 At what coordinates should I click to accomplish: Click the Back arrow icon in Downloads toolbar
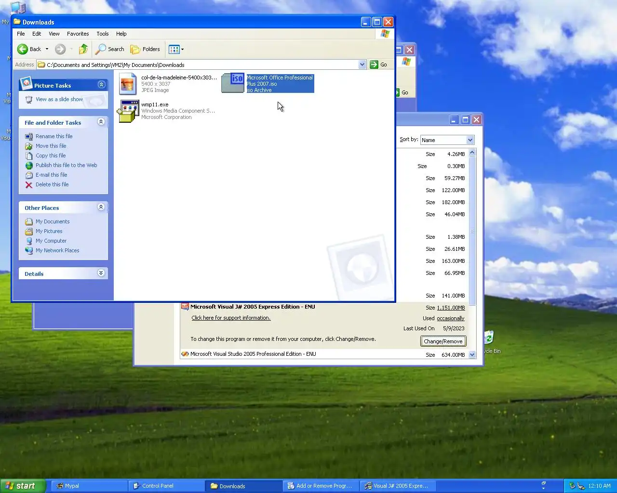coord(23,49)
